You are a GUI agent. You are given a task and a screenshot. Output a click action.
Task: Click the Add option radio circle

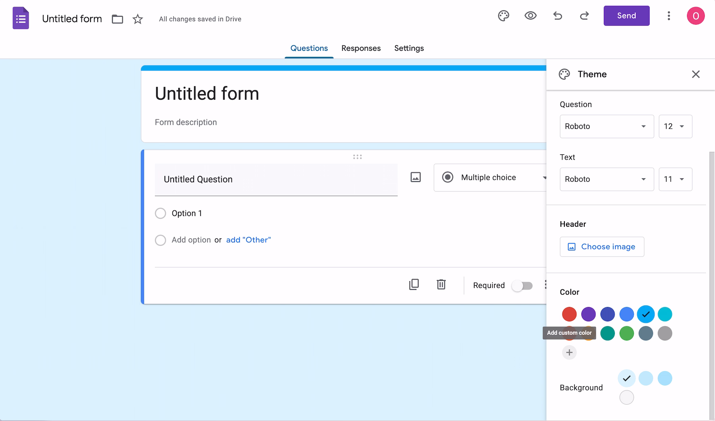160,240
